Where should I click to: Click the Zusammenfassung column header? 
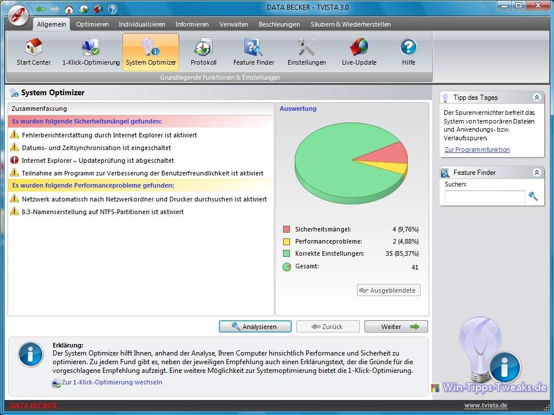(140, 109)
